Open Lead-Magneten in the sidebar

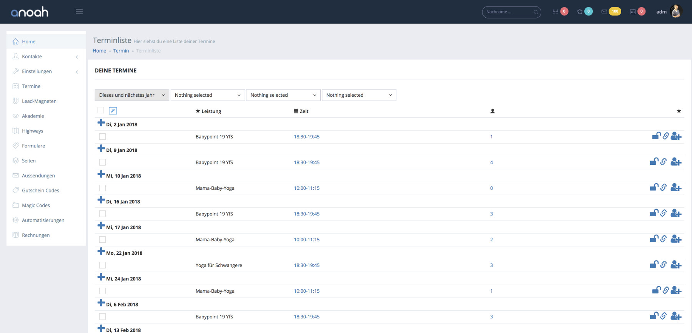[39, 101]
